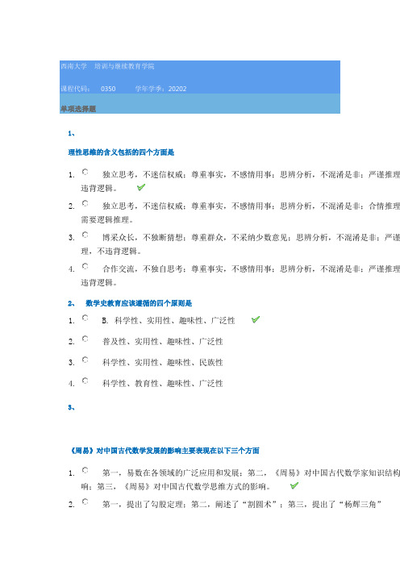Click option text 普及性、实用性、趣味性、广泛性
This screenshot has width=400, height=566.
[x=163, y=342]
